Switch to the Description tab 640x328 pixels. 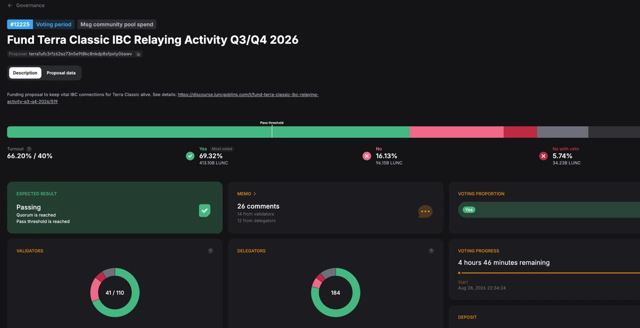tap(25, 73)
